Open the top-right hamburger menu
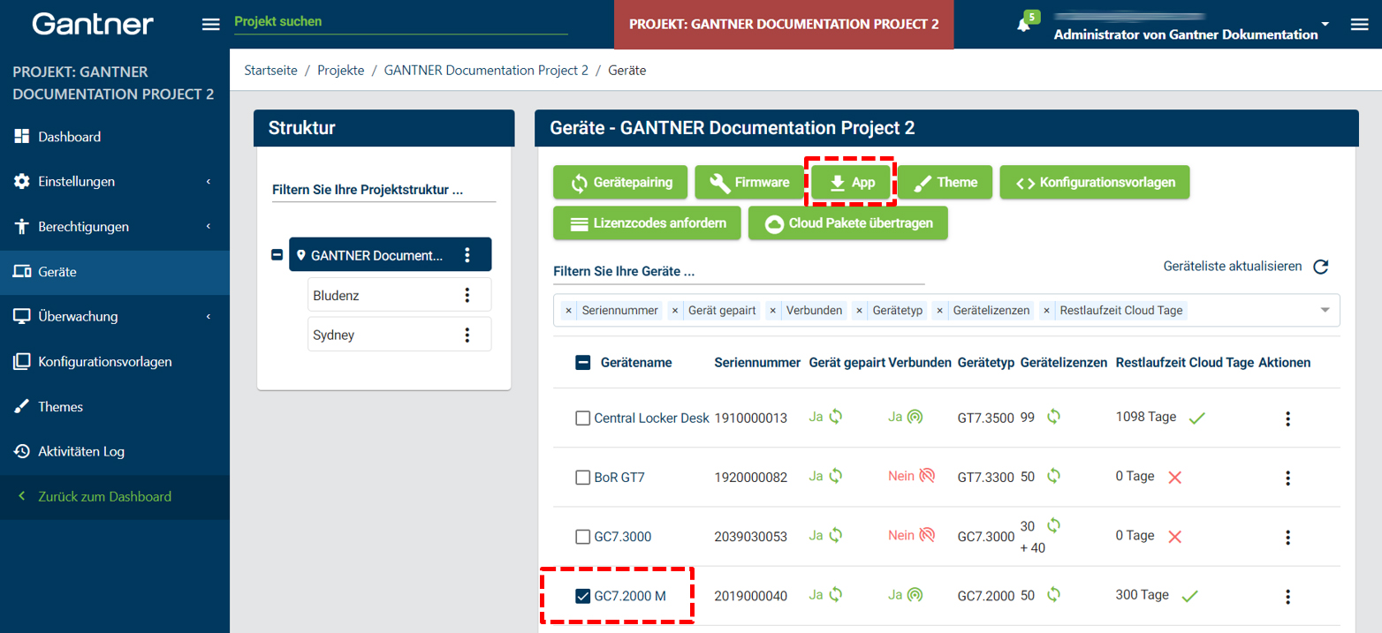This screenshot has width=1382, height=633. click(x=1359, y=24)
